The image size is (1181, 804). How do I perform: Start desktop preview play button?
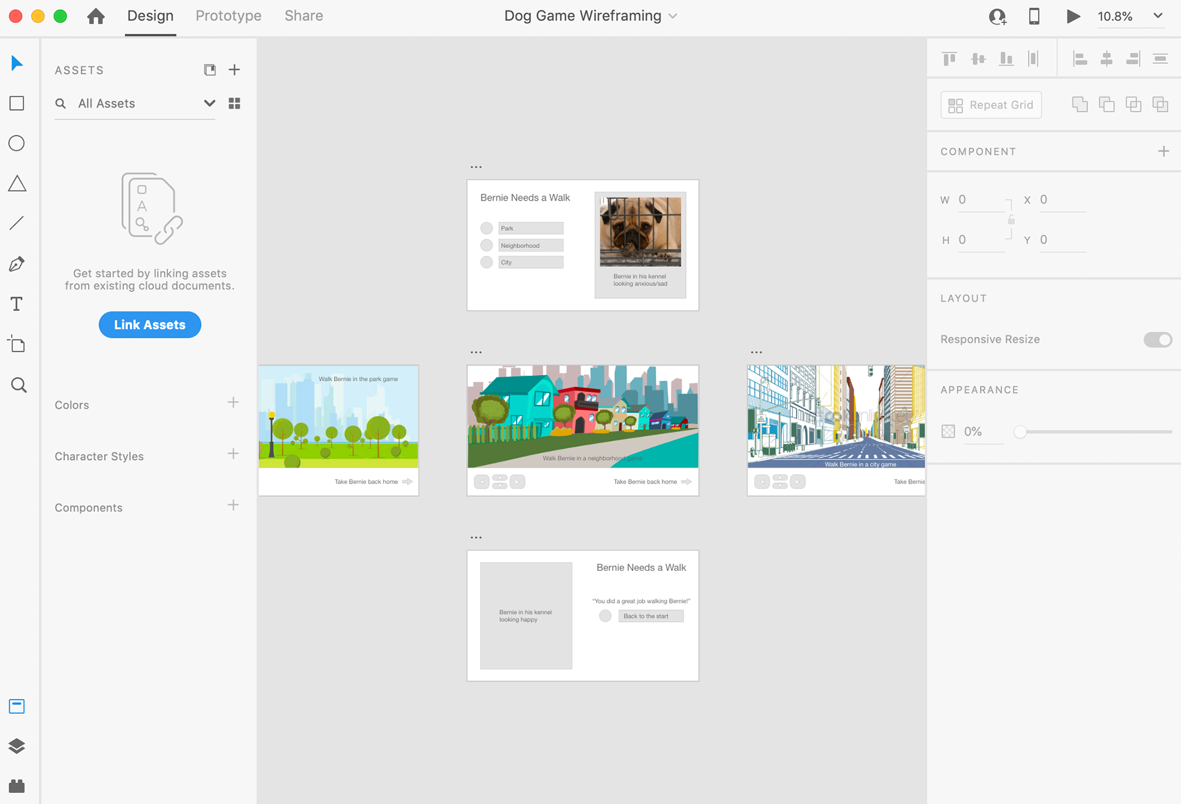pyautogui.click(x=1073, y=16)
